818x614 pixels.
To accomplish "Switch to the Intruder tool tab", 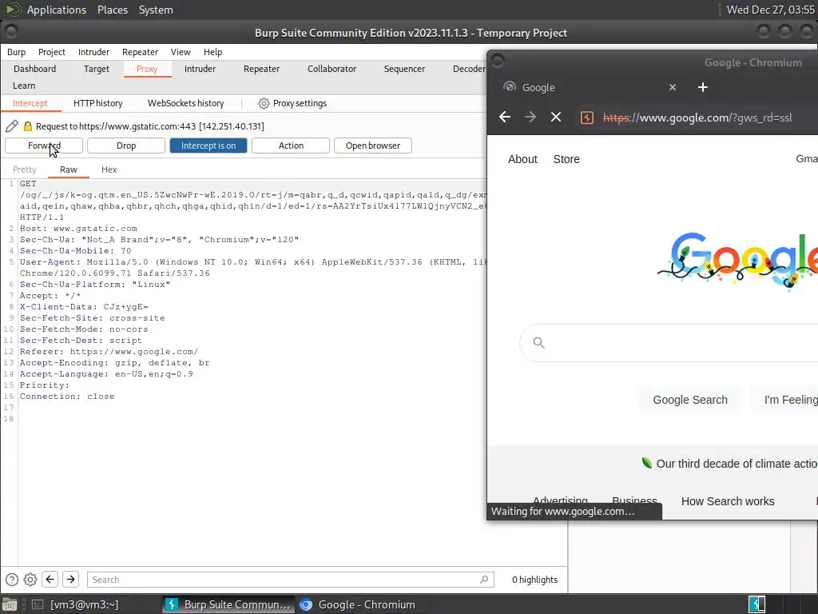I will pyautogui.click(x=200, y=69).
